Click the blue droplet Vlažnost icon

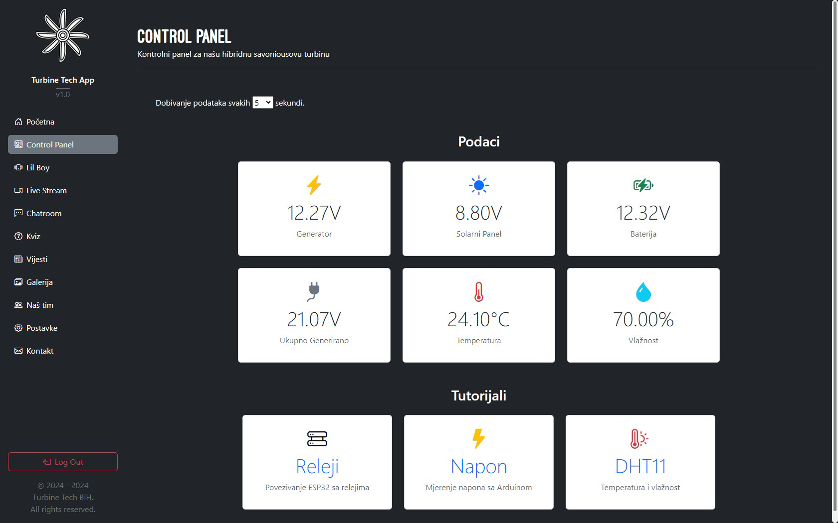643,292
